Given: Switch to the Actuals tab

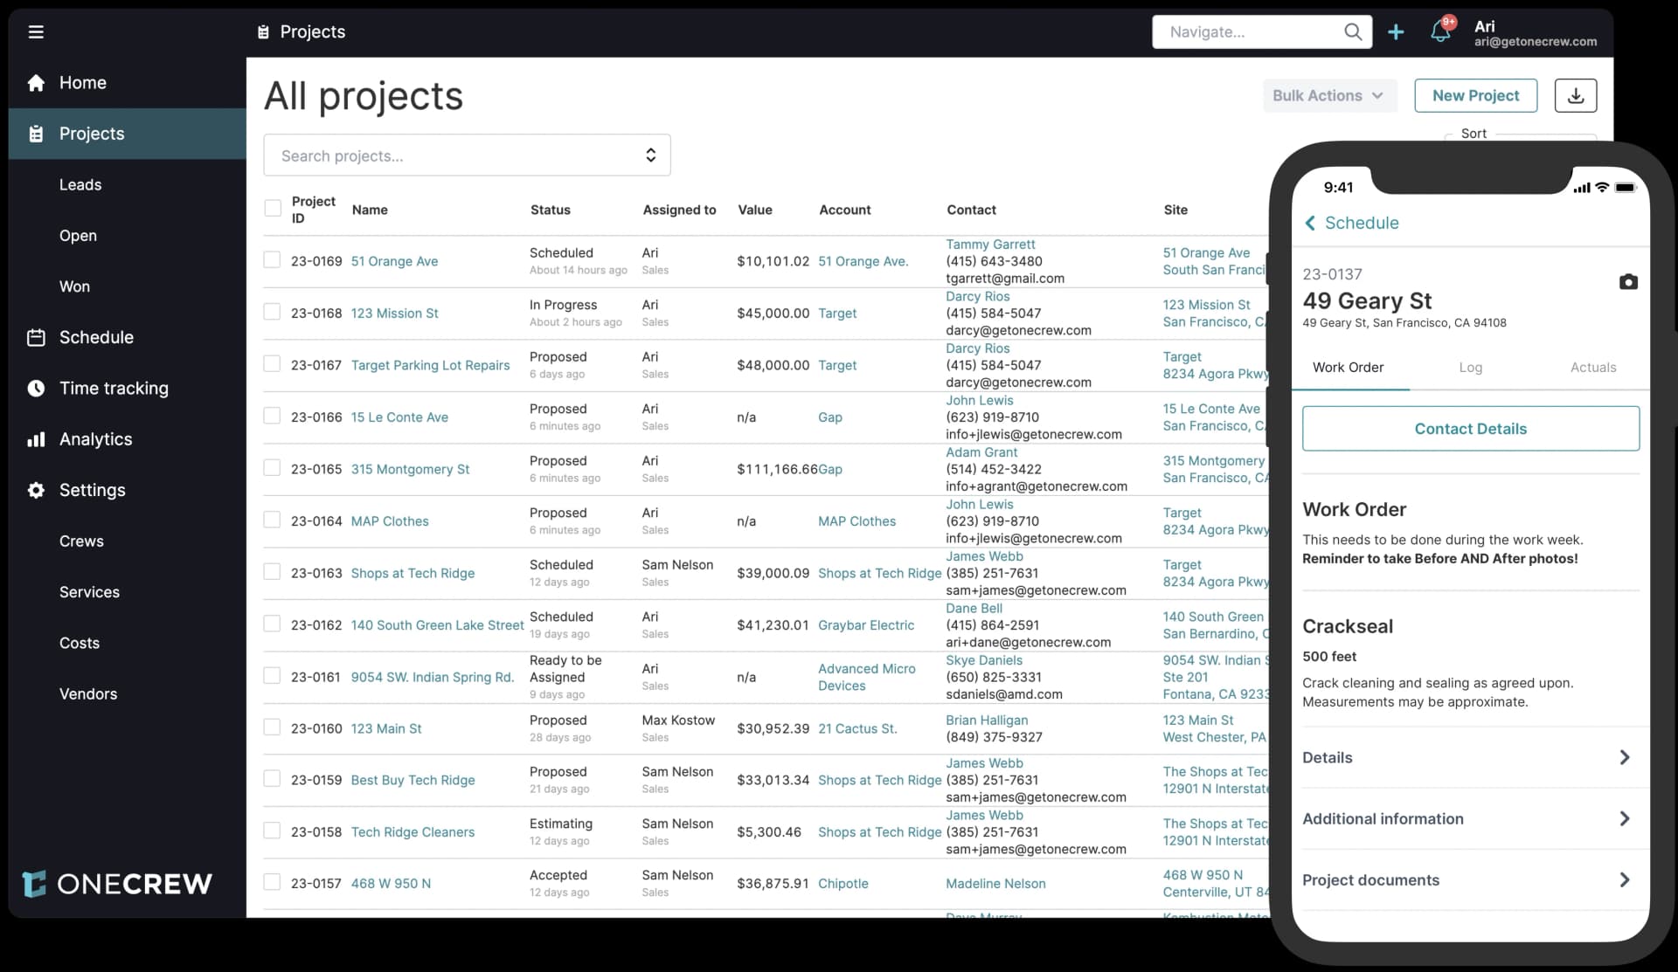Looking at the screenshot, I should tap(1592, 368).
